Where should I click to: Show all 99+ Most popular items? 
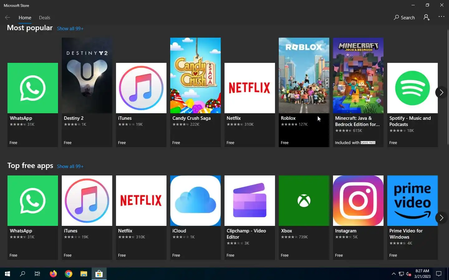[x=70, y=29]
